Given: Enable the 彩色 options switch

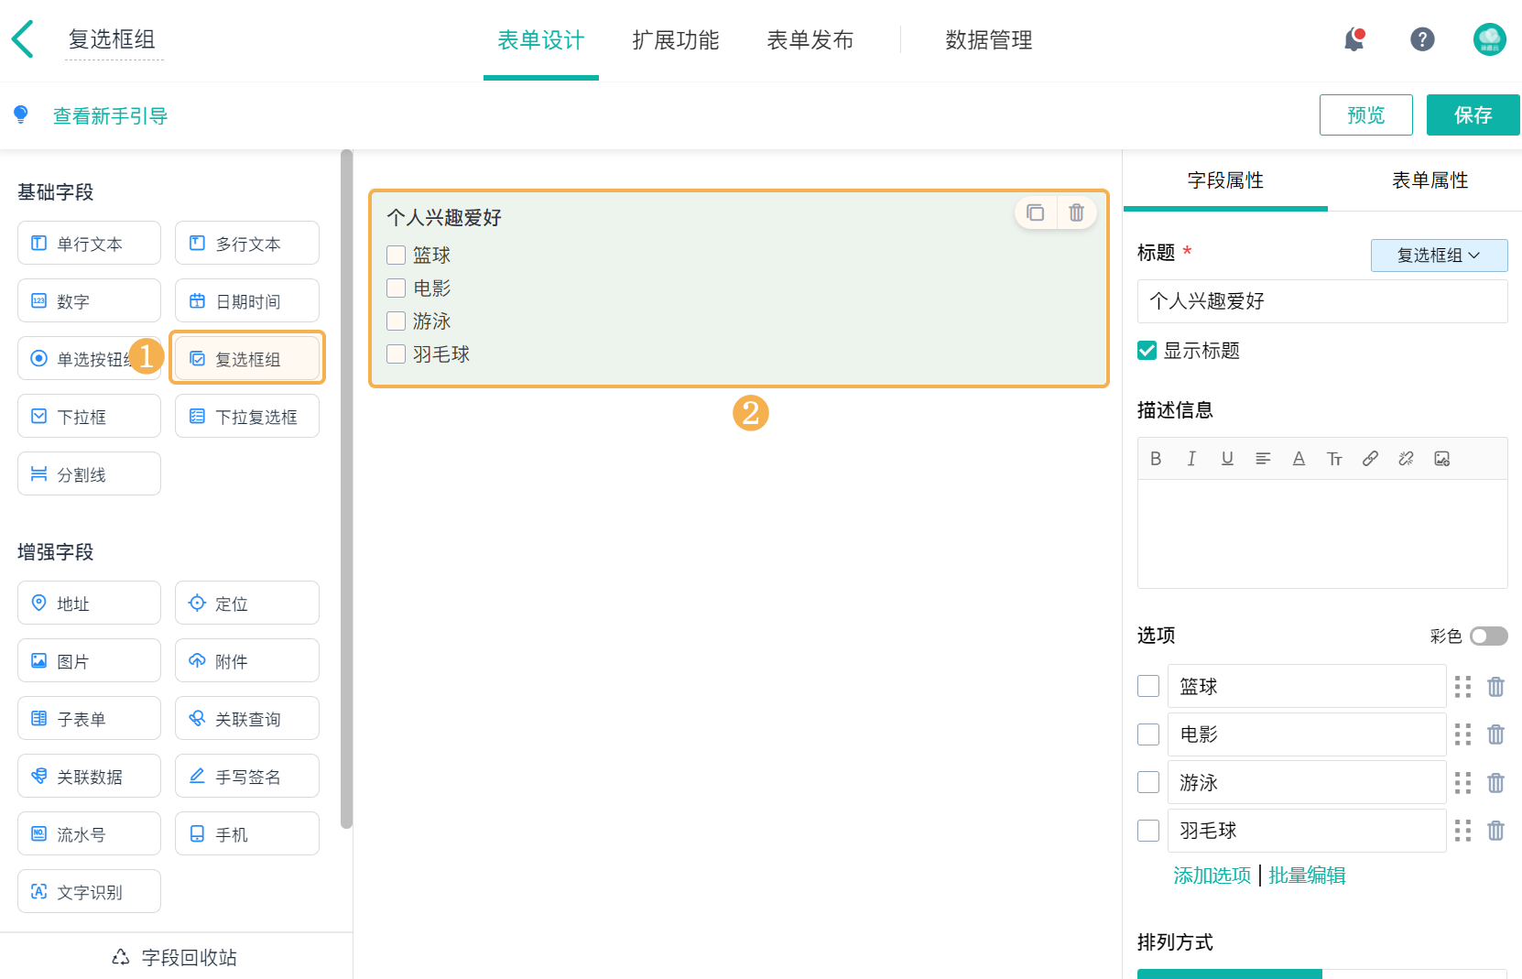Looking at the screenshot, I should (x=1488, y=636).
